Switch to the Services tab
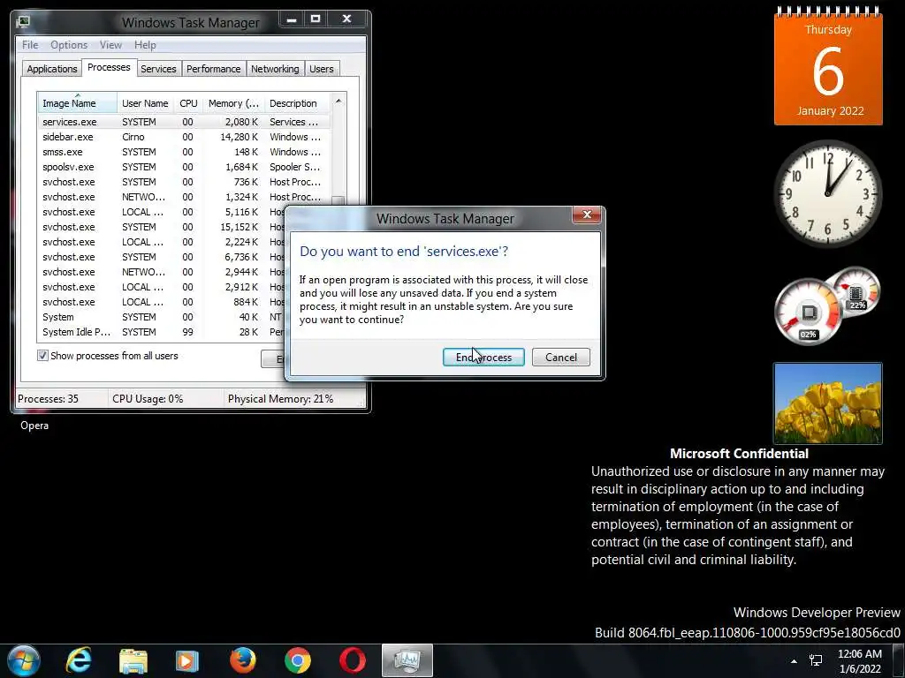Viewport: 905px width, 678px height. pos(158,69)
